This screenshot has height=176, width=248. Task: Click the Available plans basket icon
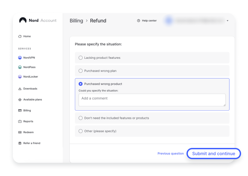(20, 100)
